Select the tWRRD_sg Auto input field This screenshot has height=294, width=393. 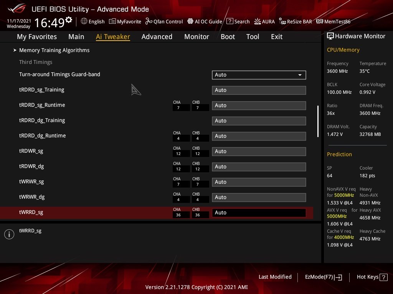coord(259,213)
